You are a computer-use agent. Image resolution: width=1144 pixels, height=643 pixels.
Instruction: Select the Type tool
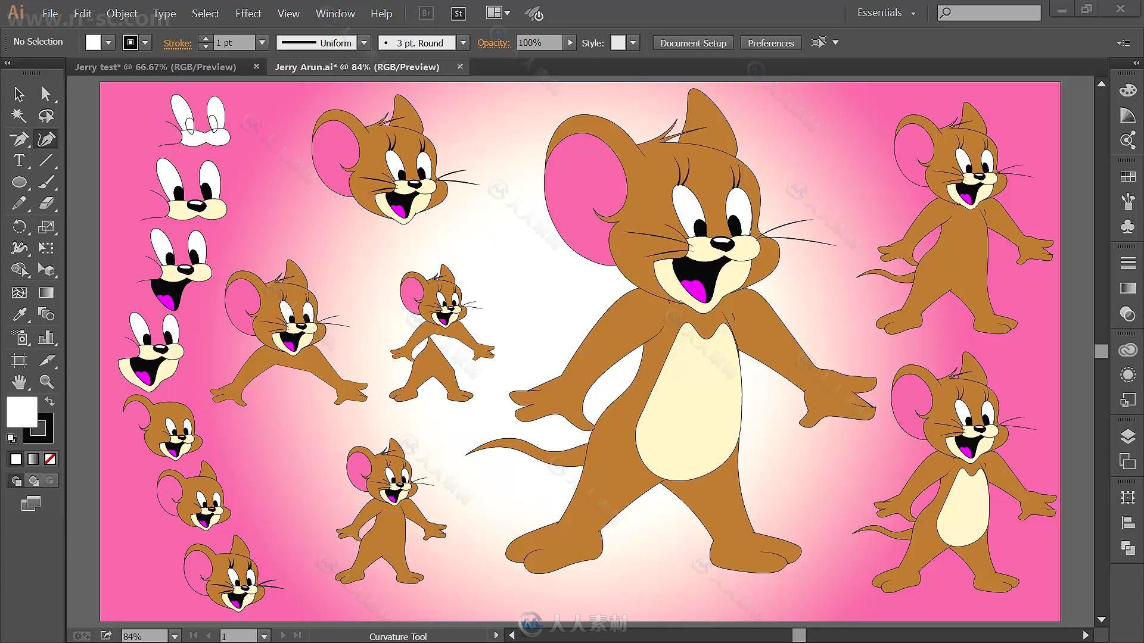pyautogui.click(x=19, y=160)
